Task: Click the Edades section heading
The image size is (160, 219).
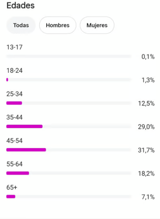Action: (x=21, y=6)
